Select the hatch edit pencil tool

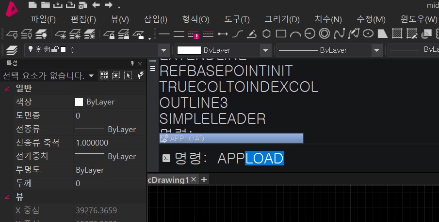(x=412, y=34)
